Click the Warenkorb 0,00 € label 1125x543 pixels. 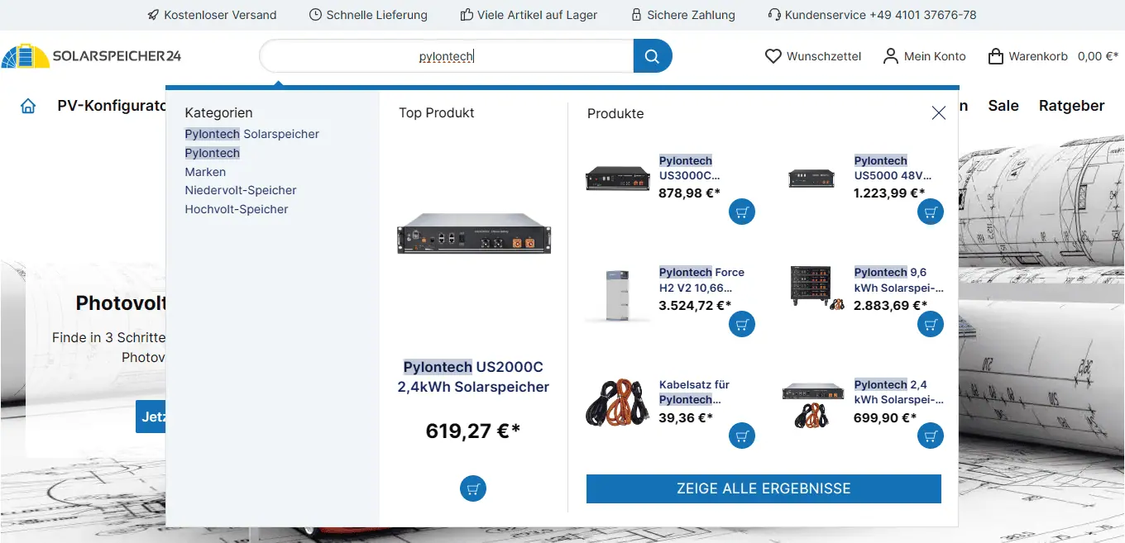pyautogui.click(x=1063, y=56)
